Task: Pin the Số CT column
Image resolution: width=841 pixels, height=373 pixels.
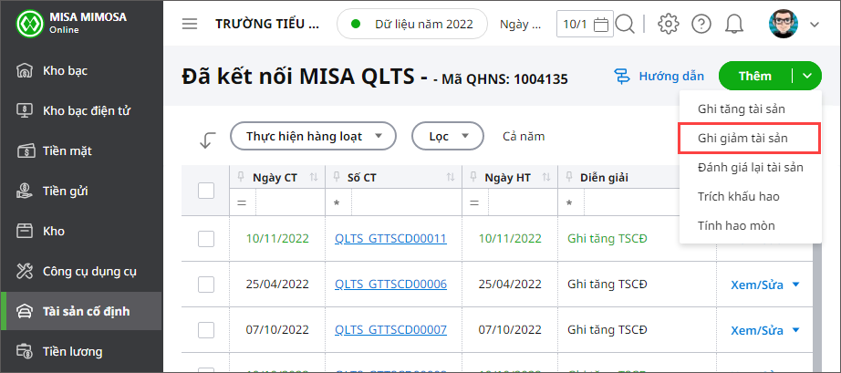Action: click(337, 177)
